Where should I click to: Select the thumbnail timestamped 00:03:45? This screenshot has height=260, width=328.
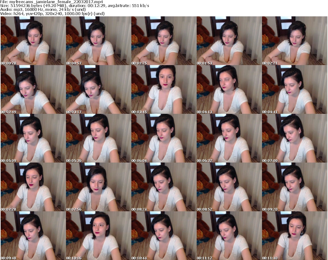point(164,89)
